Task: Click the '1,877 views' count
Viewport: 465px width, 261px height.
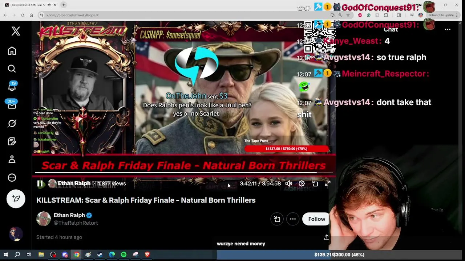Action: [112, 183]
